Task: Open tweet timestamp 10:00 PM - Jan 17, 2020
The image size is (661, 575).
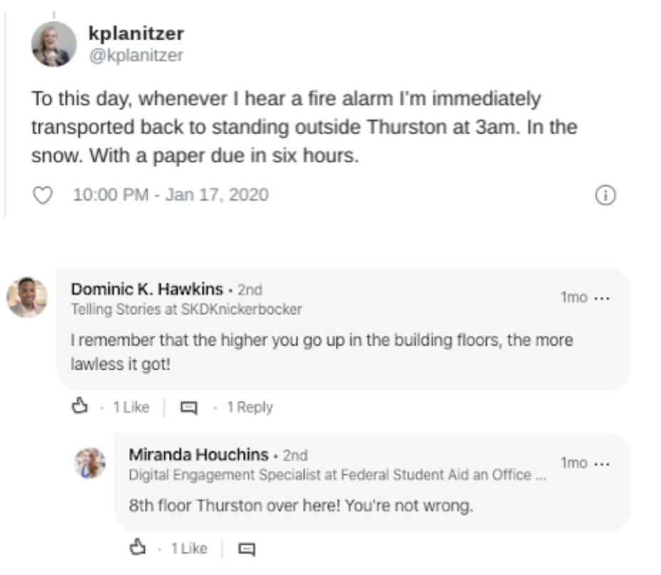Action: (171, 195)
